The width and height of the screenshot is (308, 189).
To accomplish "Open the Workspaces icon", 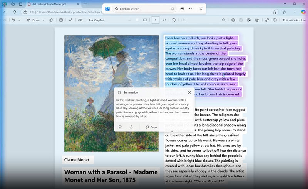I will pyautogui.click(x=13, y=4).
